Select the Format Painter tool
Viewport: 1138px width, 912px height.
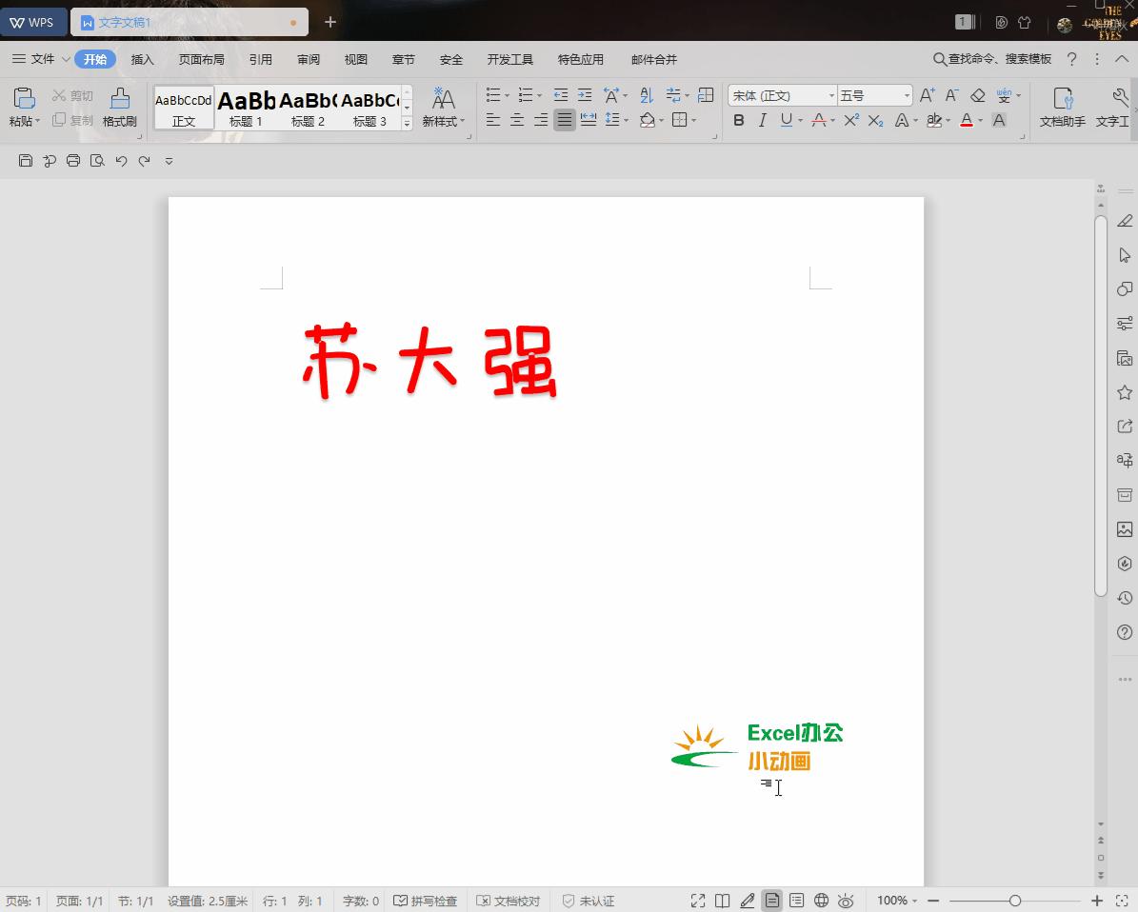click(119, 107)
